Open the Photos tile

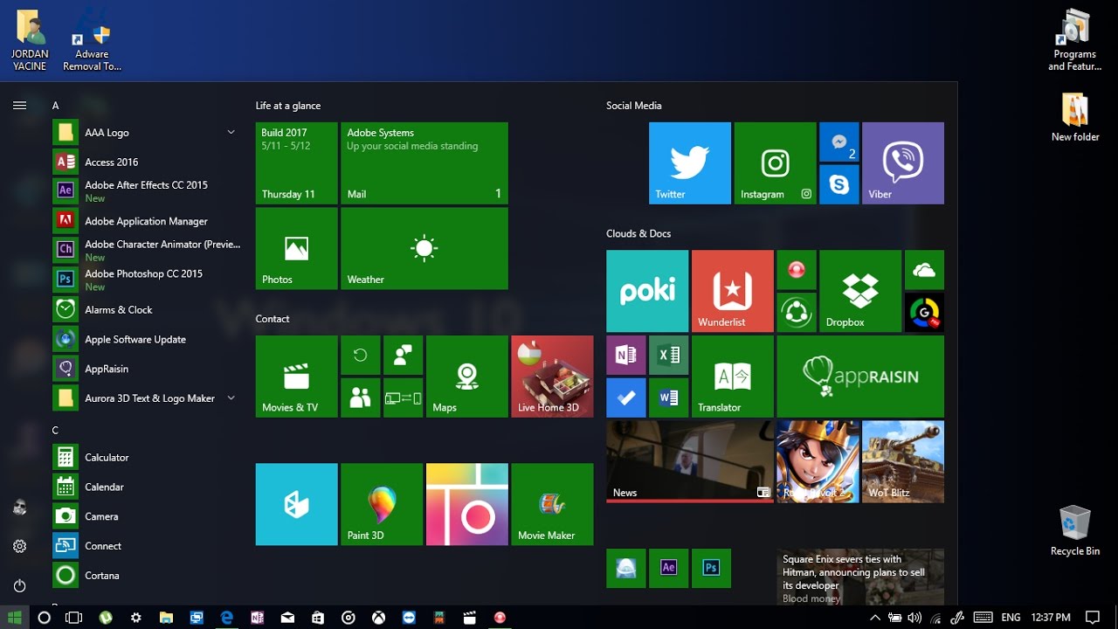pyautogui.click(x=296, y=248)
